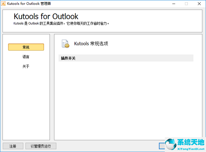Click the 注册 button
Screen dimensions: 206x152
click(13, 146)
